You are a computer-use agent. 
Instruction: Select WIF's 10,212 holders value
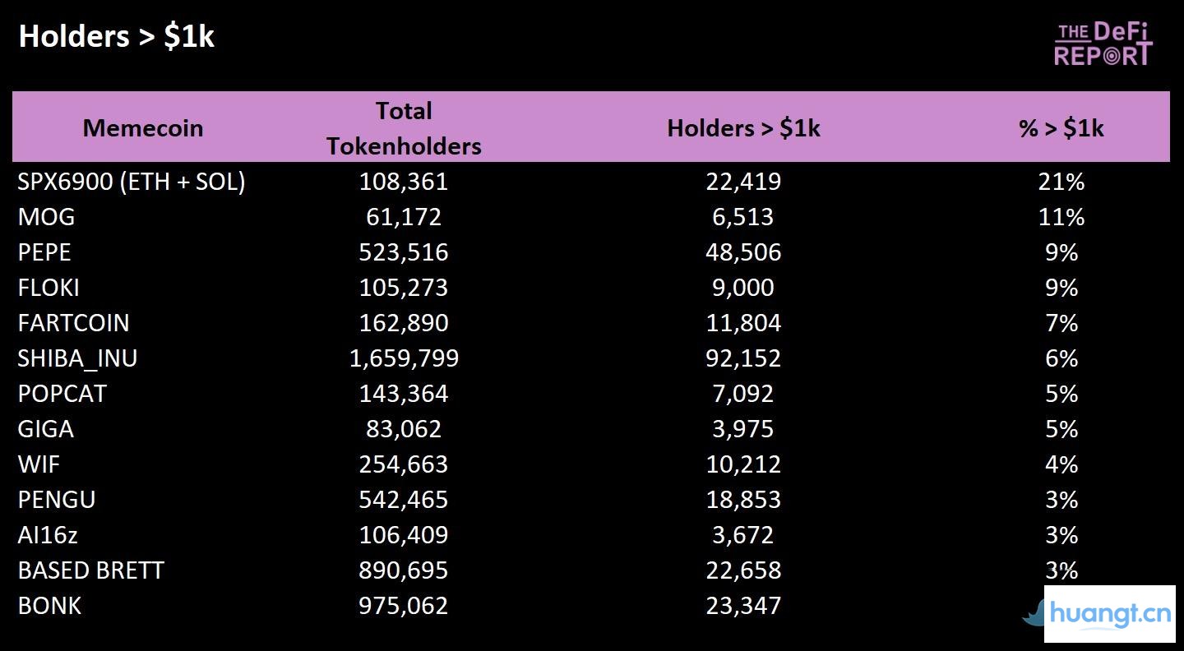[743, 464]
